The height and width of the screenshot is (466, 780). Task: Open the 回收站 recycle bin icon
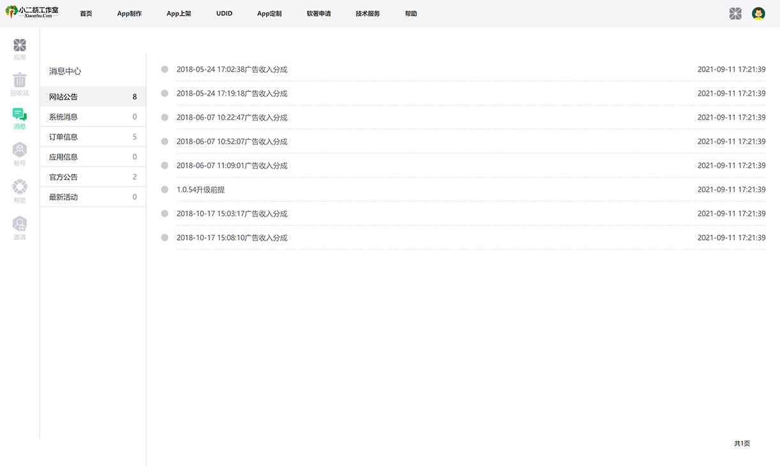(x=20, y=83)
